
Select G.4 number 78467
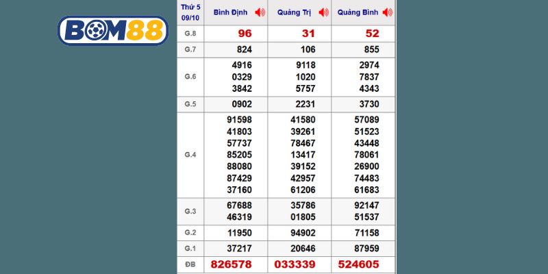tap(303, 143)
